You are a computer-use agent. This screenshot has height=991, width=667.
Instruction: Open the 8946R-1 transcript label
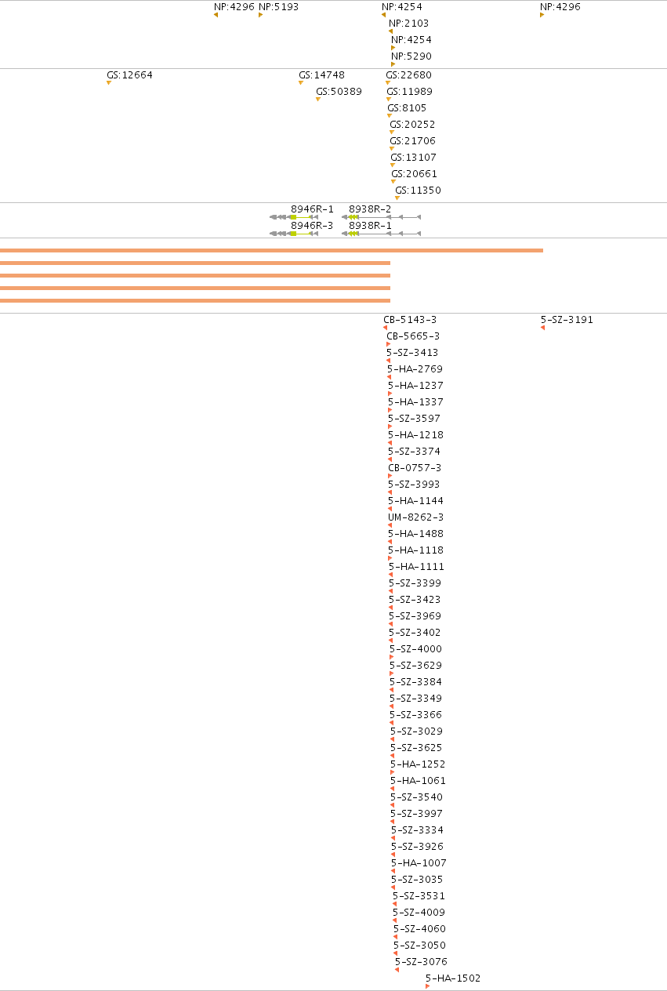click(x=312, y=209)
